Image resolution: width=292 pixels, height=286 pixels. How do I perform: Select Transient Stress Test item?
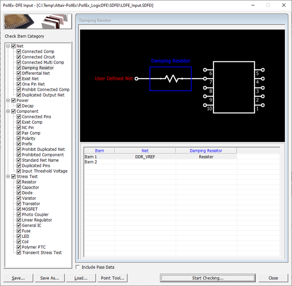(x=42, y=253)
